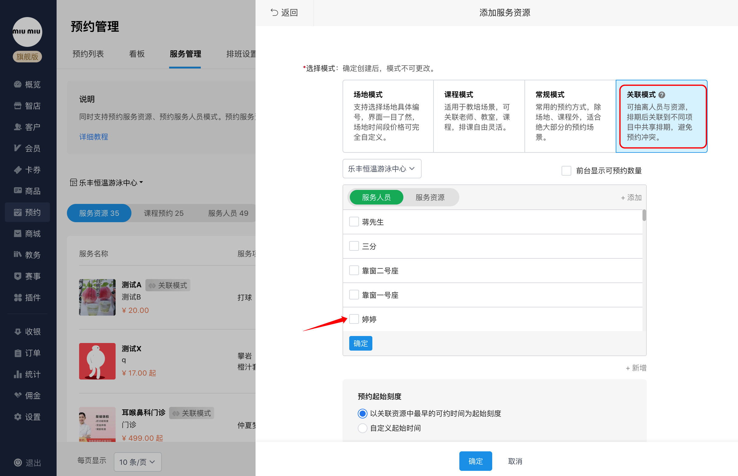Viewport: 738px width, 476px height.
Task: Open the 客户 customers icon in sidebar
Action: point(18,127)
